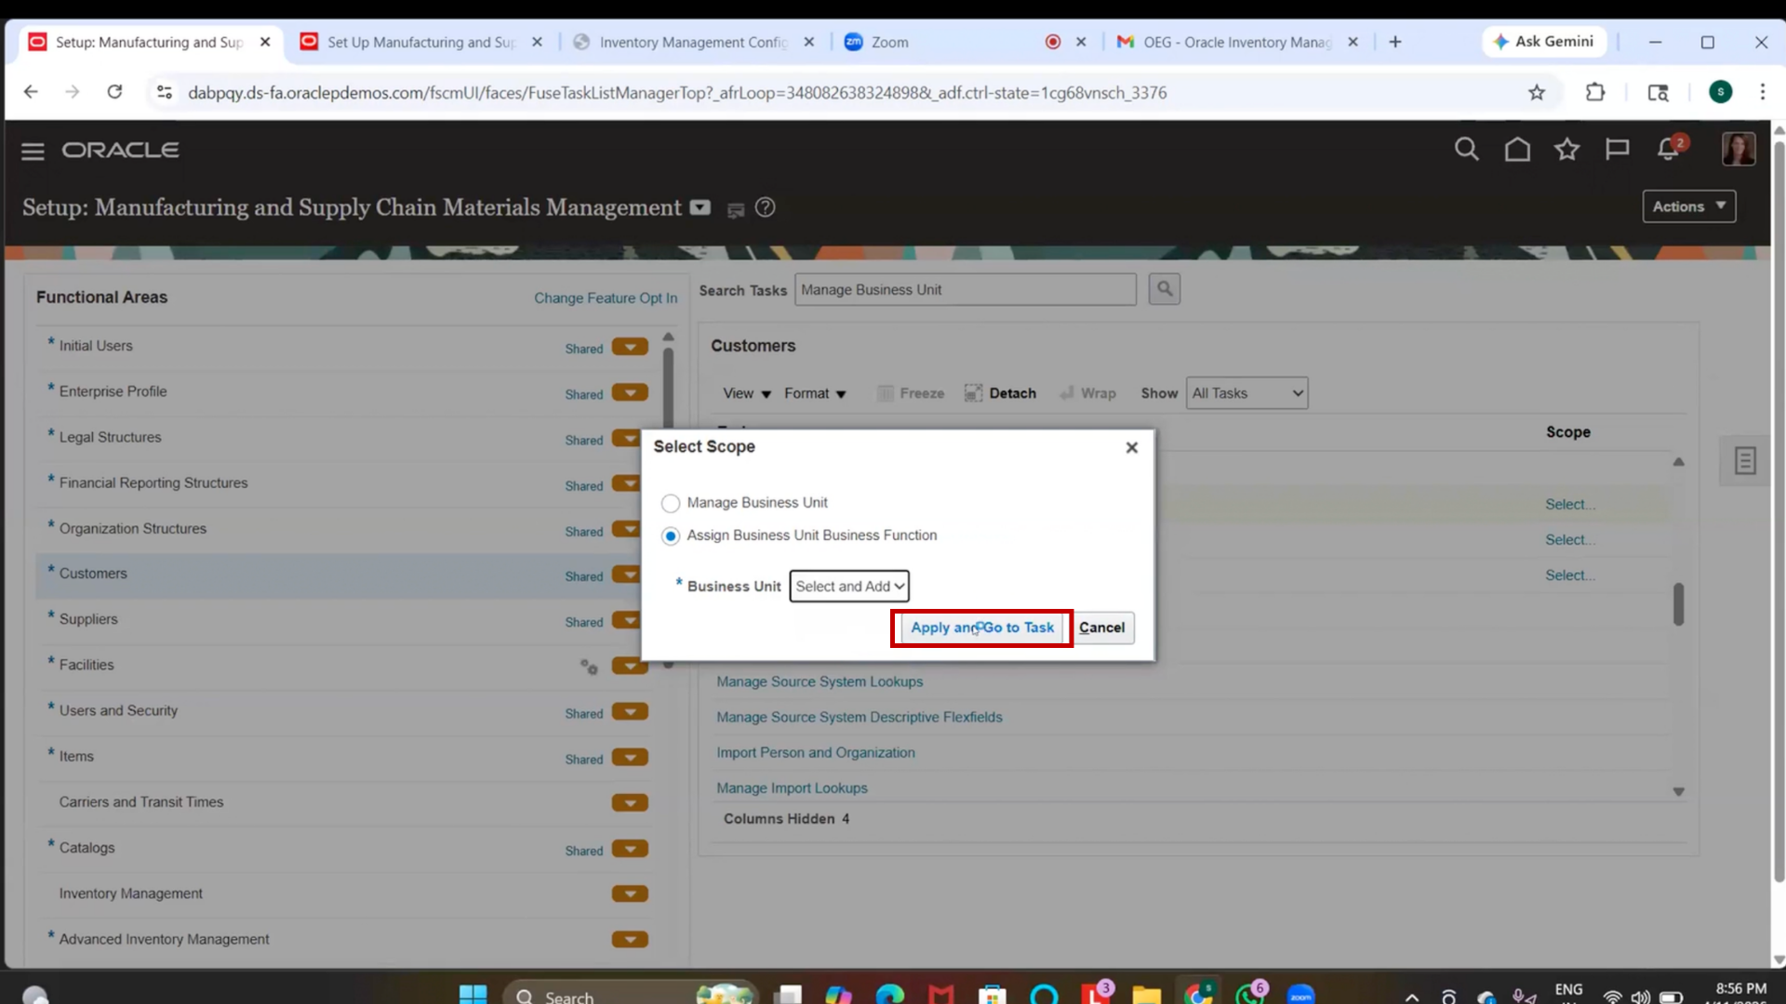The width and height of the screenshot is (1786, 1004).
Task: Open user profile avatar menu
Action: pyautogui.click(x=1738, y=149)
